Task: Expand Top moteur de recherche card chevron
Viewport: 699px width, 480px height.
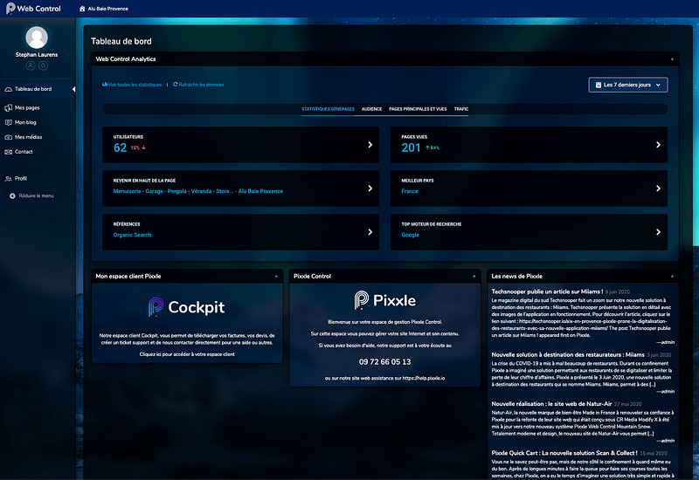Action: [x=659, y=232]
